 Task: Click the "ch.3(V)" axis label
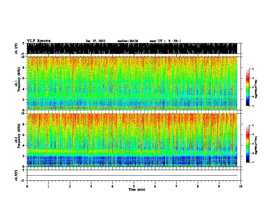pos(16,175)
